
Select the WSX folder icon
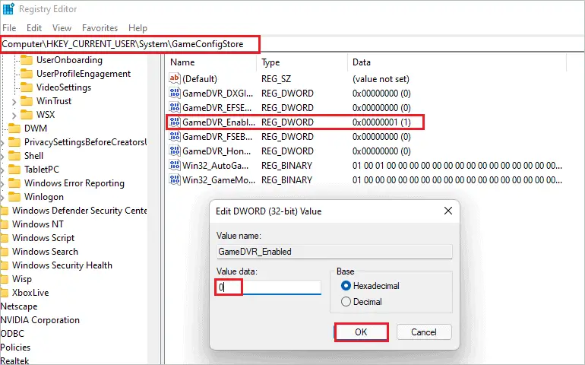(x=27, y=115)
